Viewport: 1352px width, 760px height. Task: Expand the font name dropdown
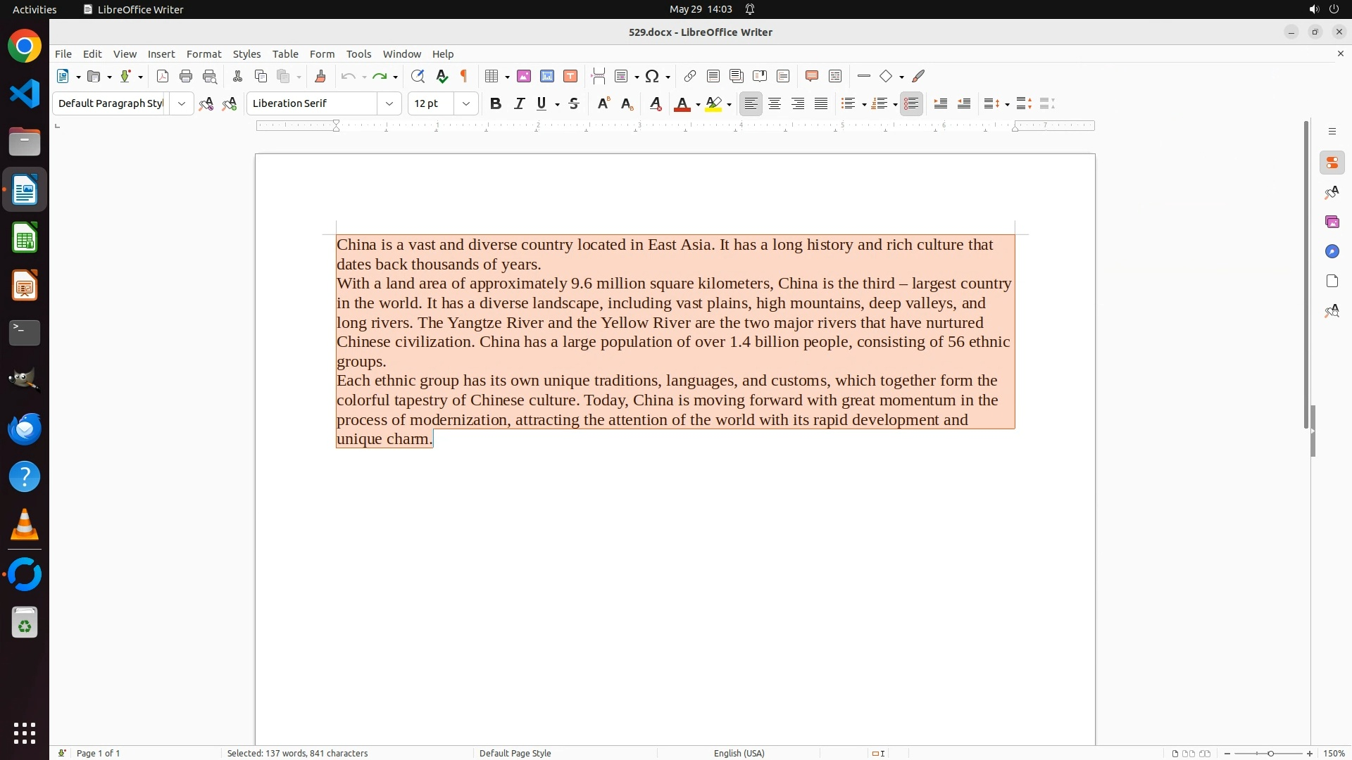point(389,103)
